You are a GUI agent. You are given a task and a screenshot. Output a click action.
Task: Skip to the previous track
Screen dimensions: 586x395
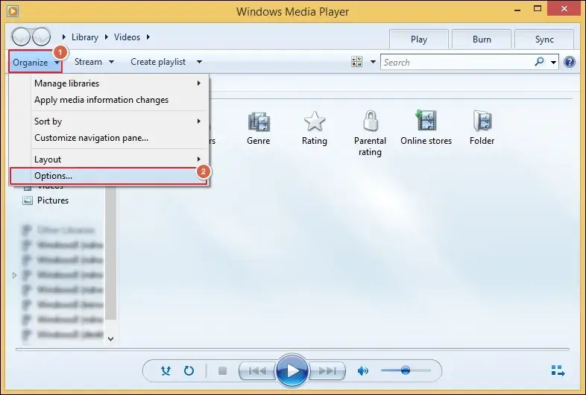(x=257, y=370)
